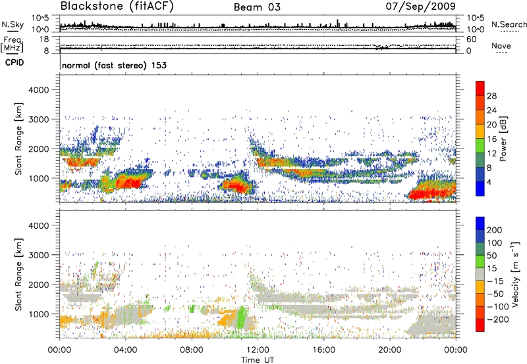Click the 4 tick on Power scale

(x=489, y=182)
